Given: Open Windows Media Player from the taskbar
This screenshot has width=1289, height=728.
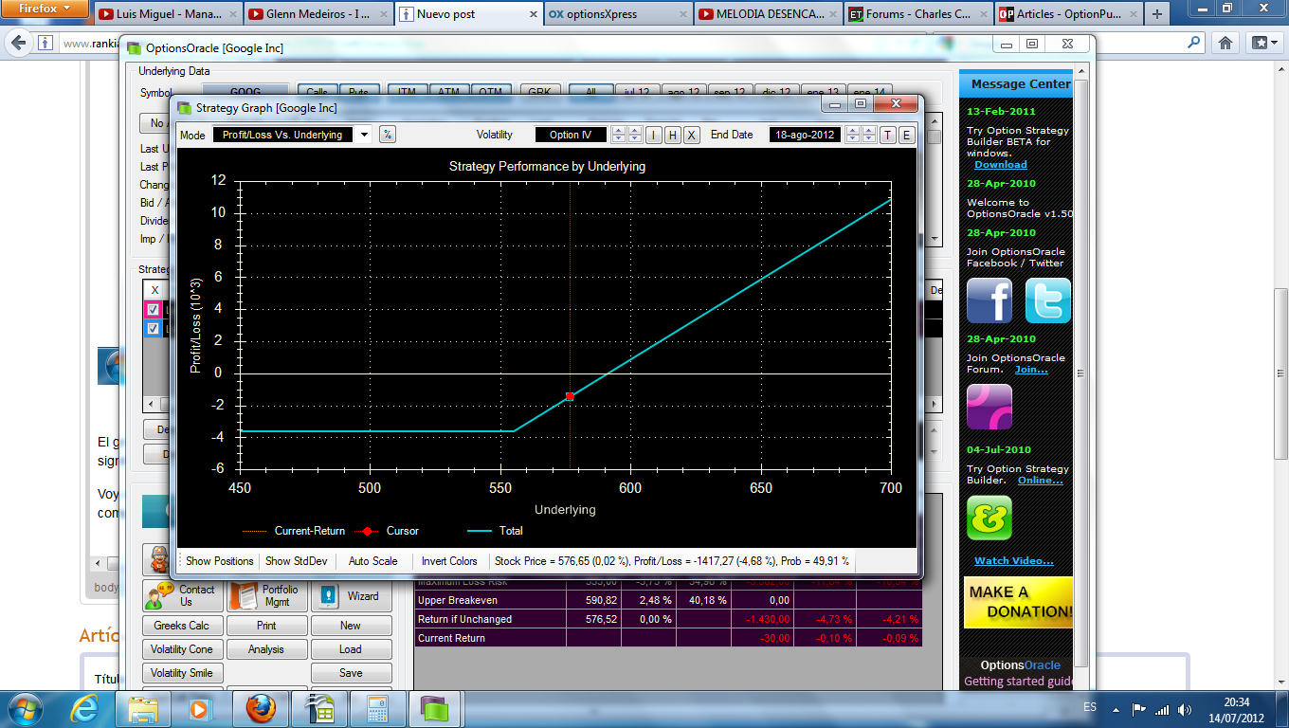Looking at the screenshot, I should pyautogui.click(x=200, y=708).
